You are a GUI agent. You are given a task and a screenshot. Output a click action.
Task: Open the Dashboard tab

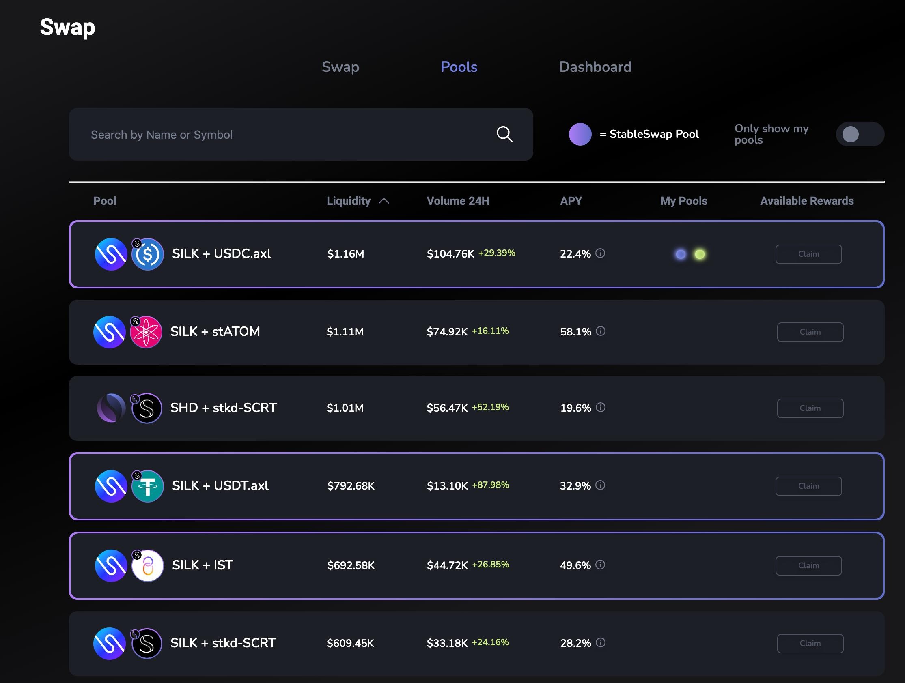coord(595,67)
